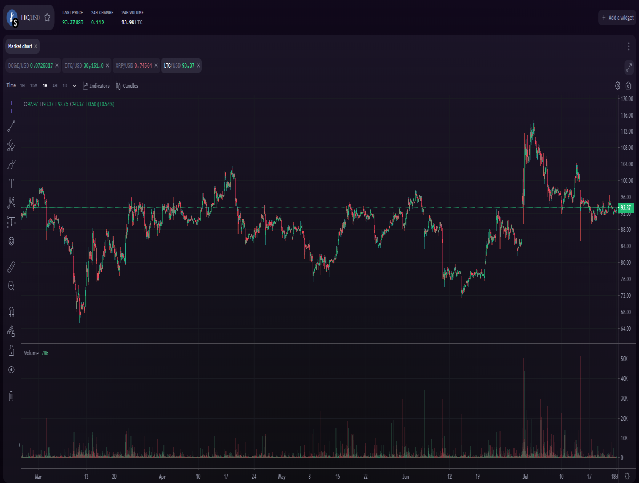
Task: Choose the pitchfork drawing tool
Action: [x=11, y=145]
